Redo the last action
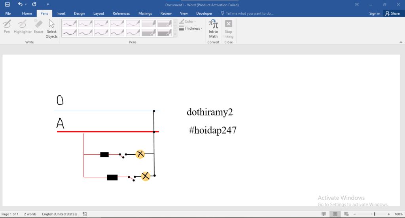Viewport: 405px width, 218px height. tap(34, 4)
